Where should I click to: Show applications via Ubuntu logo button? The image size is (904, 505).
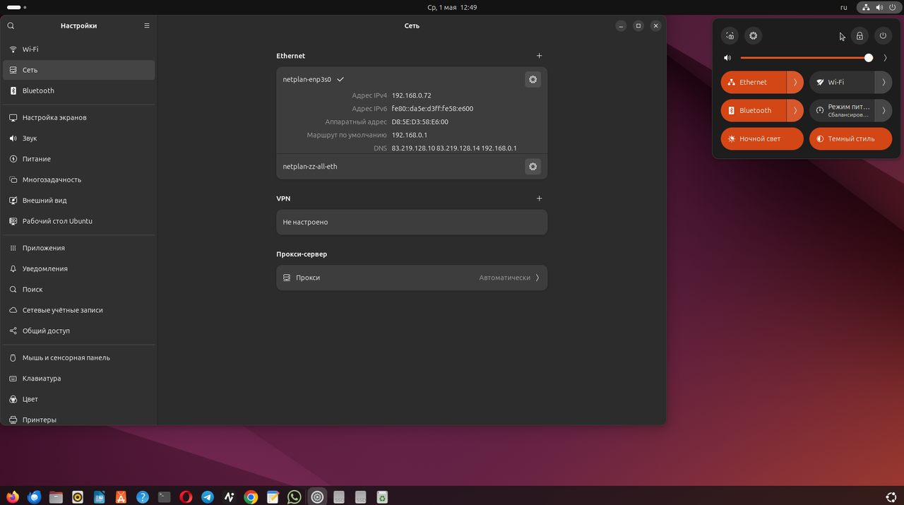pyautogui.click(x=891, y=497)
